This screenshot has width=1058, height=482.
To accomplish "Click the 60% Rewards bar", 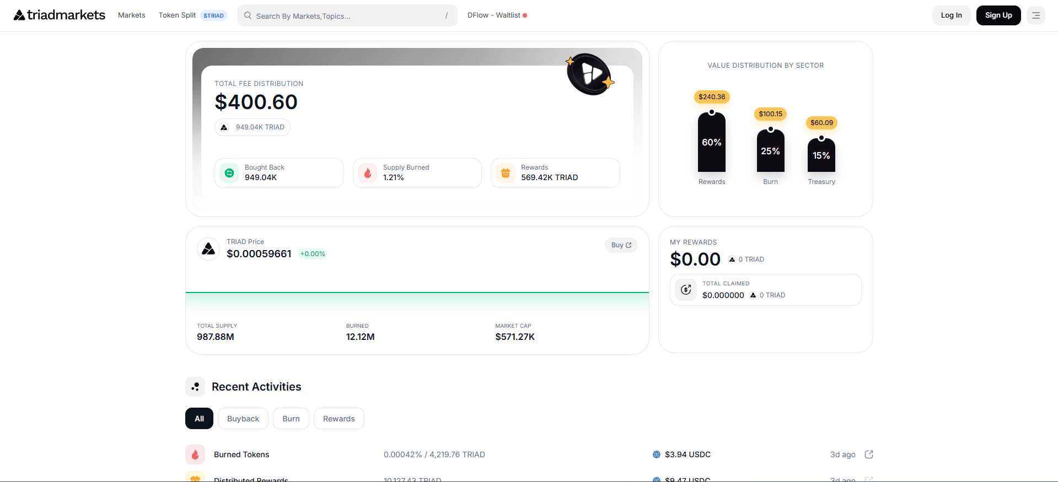I will pyautogui.click(x=712, y=142).
